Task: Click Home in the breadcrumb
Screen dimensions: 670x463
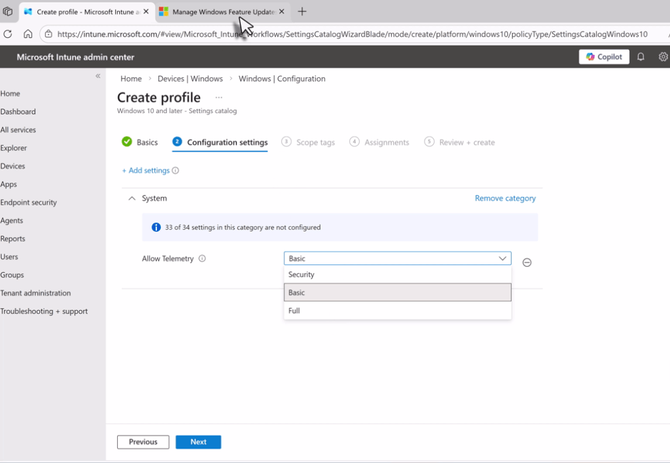Action: pyautogui.click(x=131, y=78)
